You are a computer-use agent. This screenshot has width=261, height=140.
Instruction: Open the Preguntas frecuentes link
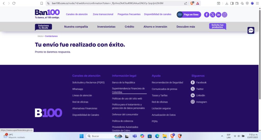tap(129, 14)
